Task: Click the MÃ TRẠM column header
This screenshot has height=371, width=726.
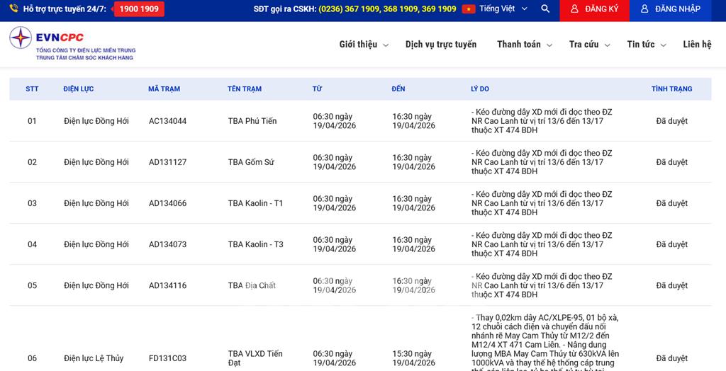Action: pyautogui.click(x=164, y=89)
